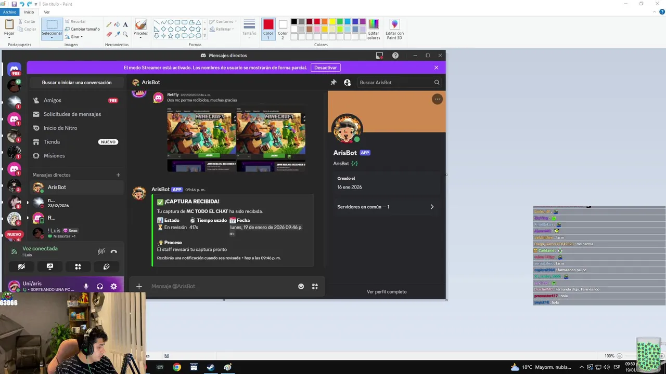Viewport: 666px width, 374px height.
Task: Activate Color 1 swatch selector
Action: click(x=268, y=29)
